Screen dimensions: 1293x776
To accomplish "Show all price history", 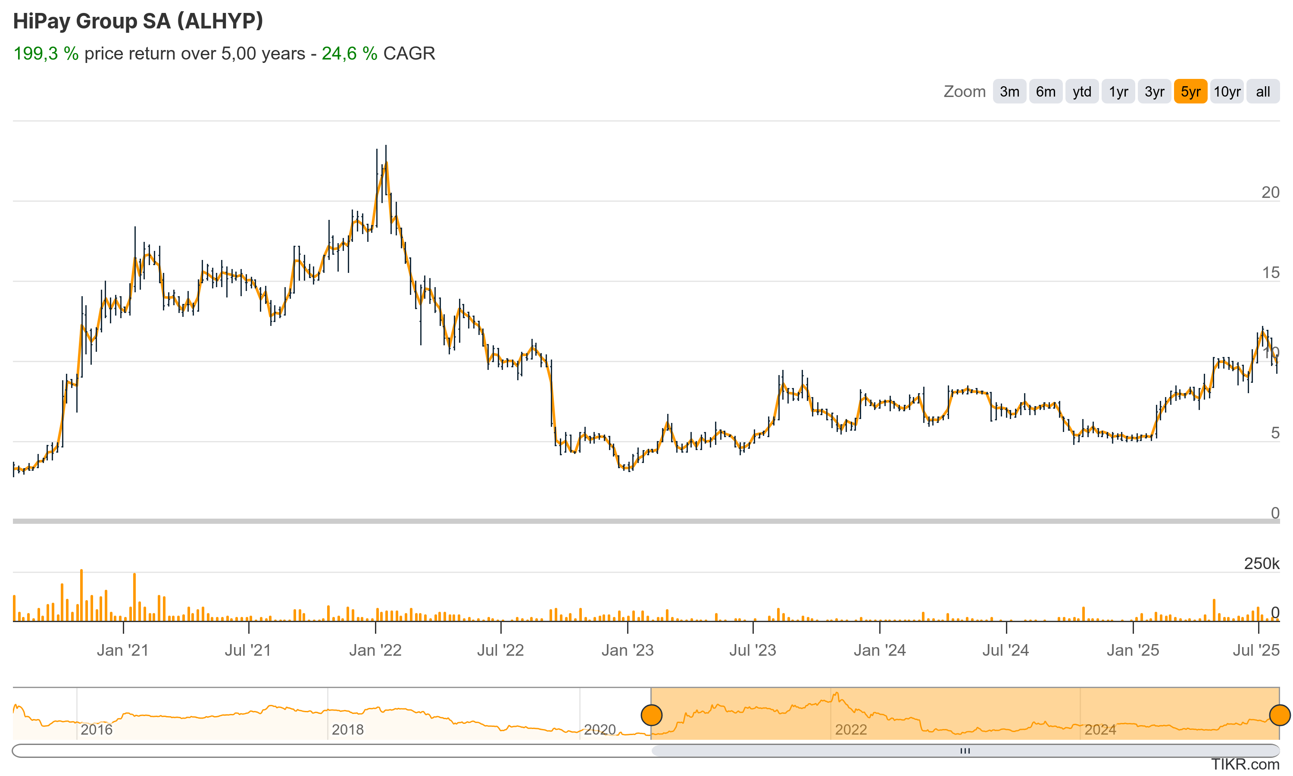I will (x=1263, y=91).
